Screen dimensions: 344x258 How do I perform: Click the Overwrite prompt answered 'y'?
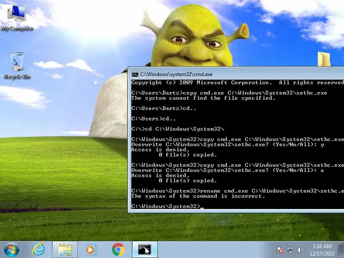[x=227, y=144]
